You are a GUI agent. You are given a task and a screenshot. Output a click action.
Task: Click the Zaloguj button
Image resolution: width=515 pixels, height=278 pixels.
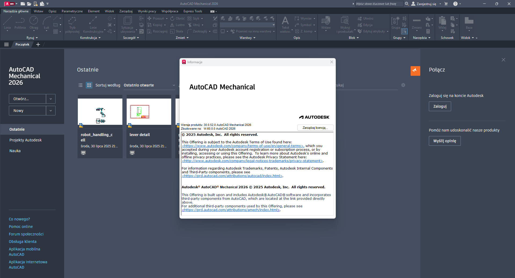point(440,106)
